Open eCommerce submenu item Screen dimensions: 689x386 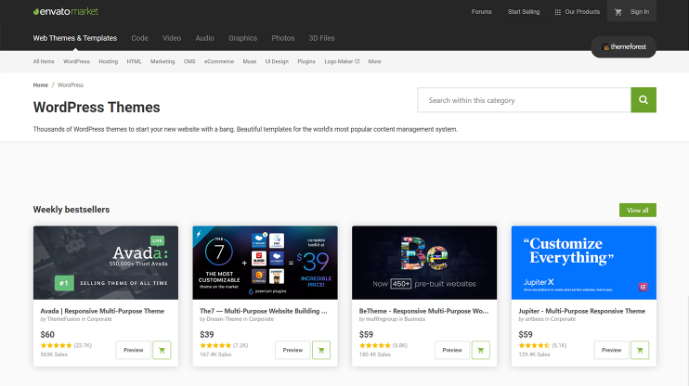click(x=219, y=61)
